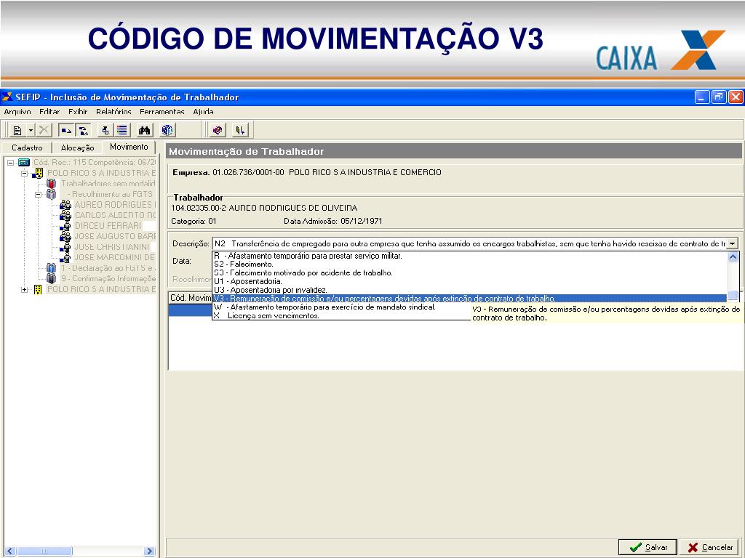Click the Cancelar button
745x558 pixels.
[710, 548]
